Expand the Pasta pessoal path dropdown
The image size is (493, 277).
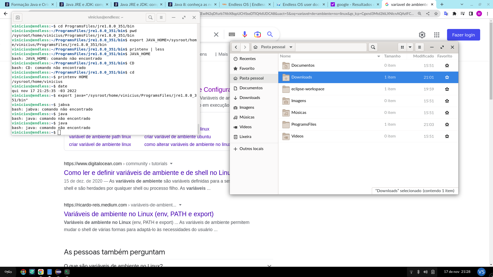pos(291,47)
